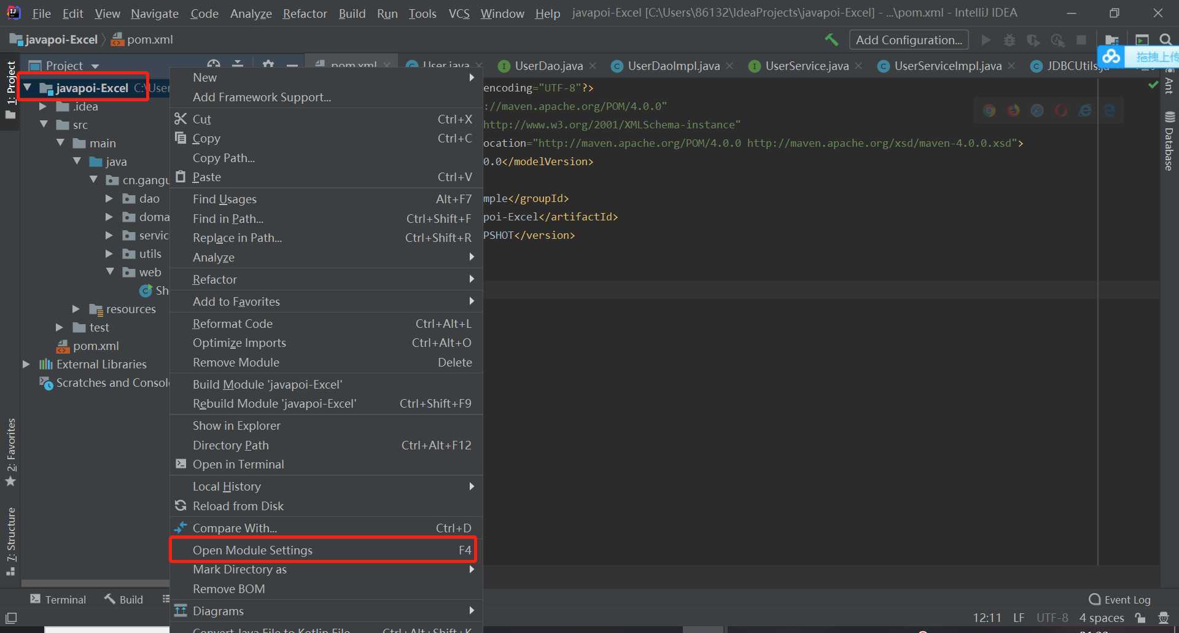This screenshot has height=633, width=1179.
Task: Hide the Project panel with minus icon
Action: [292, 64]
